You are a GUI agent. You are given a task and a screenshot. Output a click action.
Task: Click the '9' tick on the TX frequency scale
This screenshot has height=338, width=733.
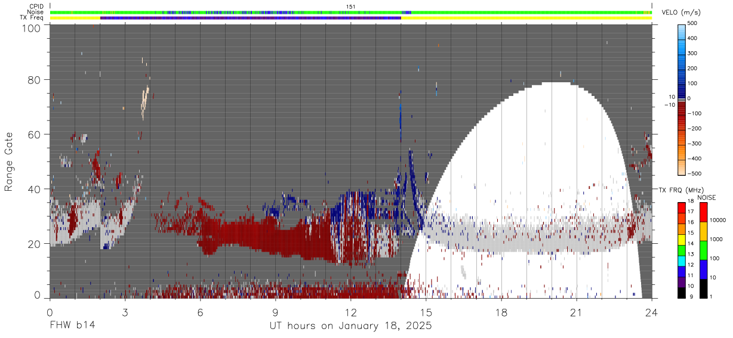tap(691, 296)
